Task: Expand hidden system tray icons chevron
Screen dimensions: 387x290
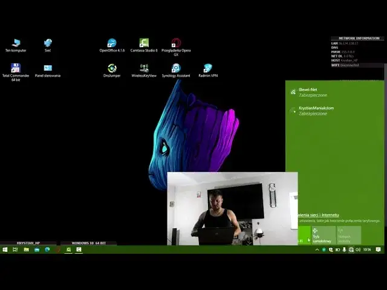Action: pos(317,249)
